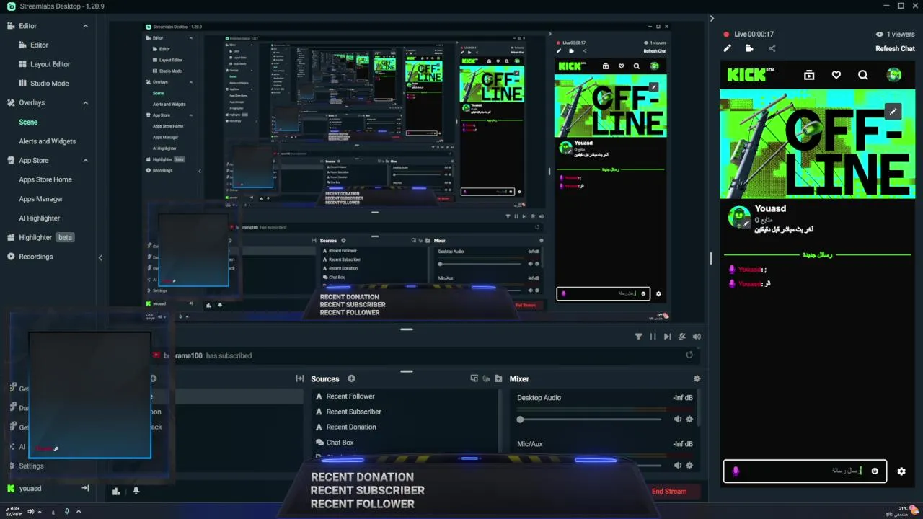Open the Highlighter beta item
Screen dimensions: 923x519
point(46,237)
